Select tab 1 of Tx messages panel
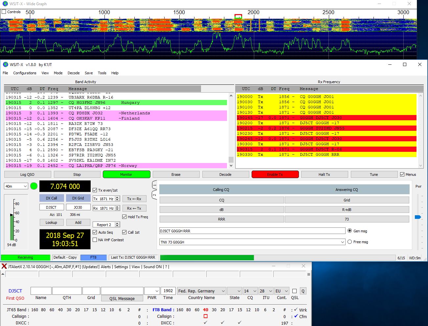The height and width of the screenshot is (326, 428). click(x=155, y=185)
